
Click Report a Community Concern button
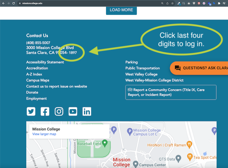(171, 92)
